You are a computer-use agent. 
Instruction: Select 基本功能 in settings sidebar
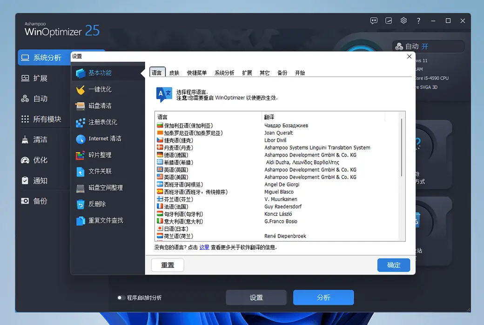coord(108,73)
